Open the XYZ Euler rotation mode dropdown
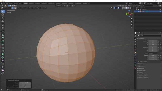This screenshot has width=162, height=91. point(153,53)
